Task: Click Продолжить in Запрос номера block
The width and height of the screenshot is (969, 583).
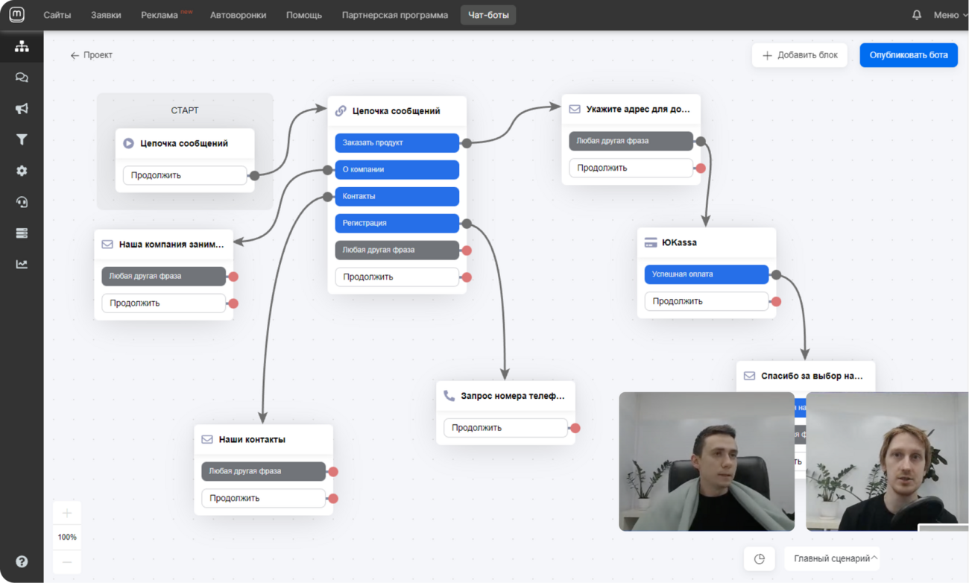Action: coord(506,428)
